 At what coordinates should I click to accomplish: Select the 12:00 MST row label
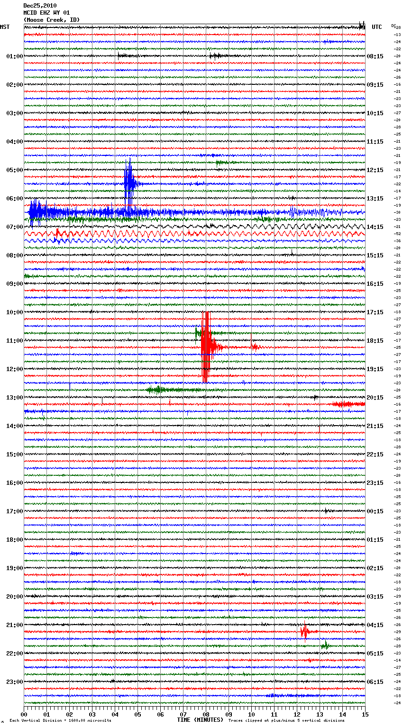[x=15, y=369]
